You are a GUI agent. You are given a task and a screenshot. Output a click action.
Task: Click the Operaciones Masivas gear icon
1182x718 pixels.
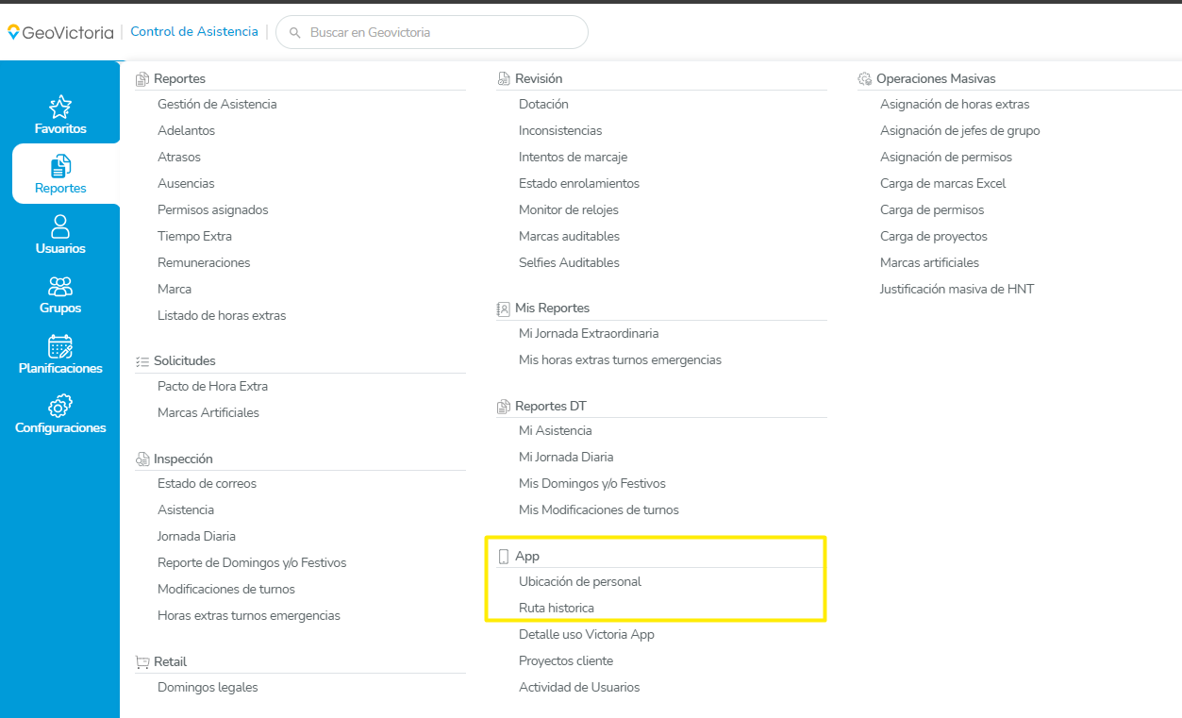(x=864, y=79)
